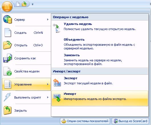Screen dimensions: 151x125
Task: Click the Ctrl+O shortcut text
Action: click(38, 45)
